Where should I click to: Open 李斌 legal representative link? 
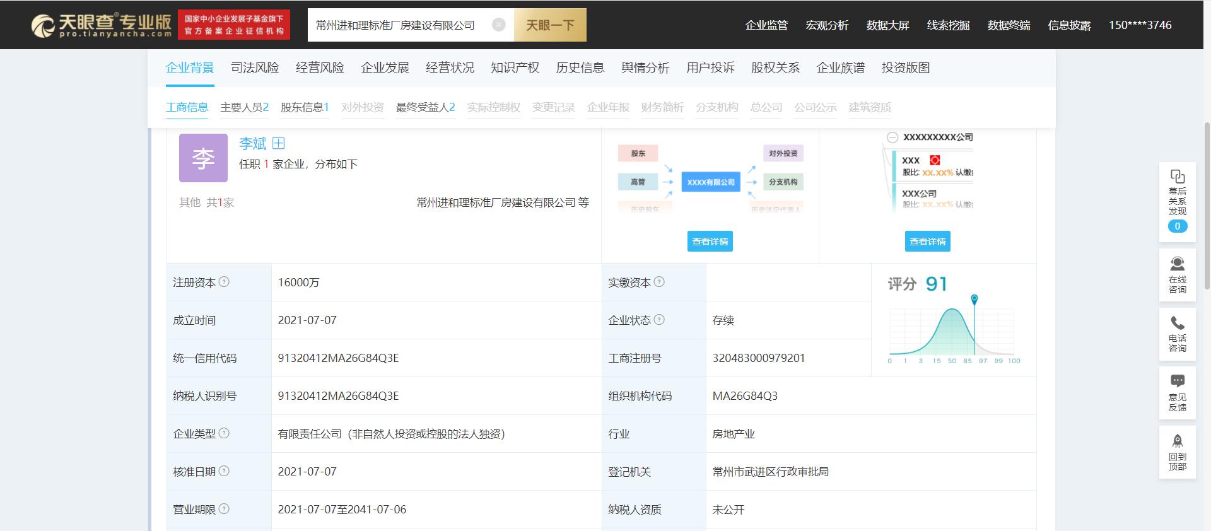(252, 144)
